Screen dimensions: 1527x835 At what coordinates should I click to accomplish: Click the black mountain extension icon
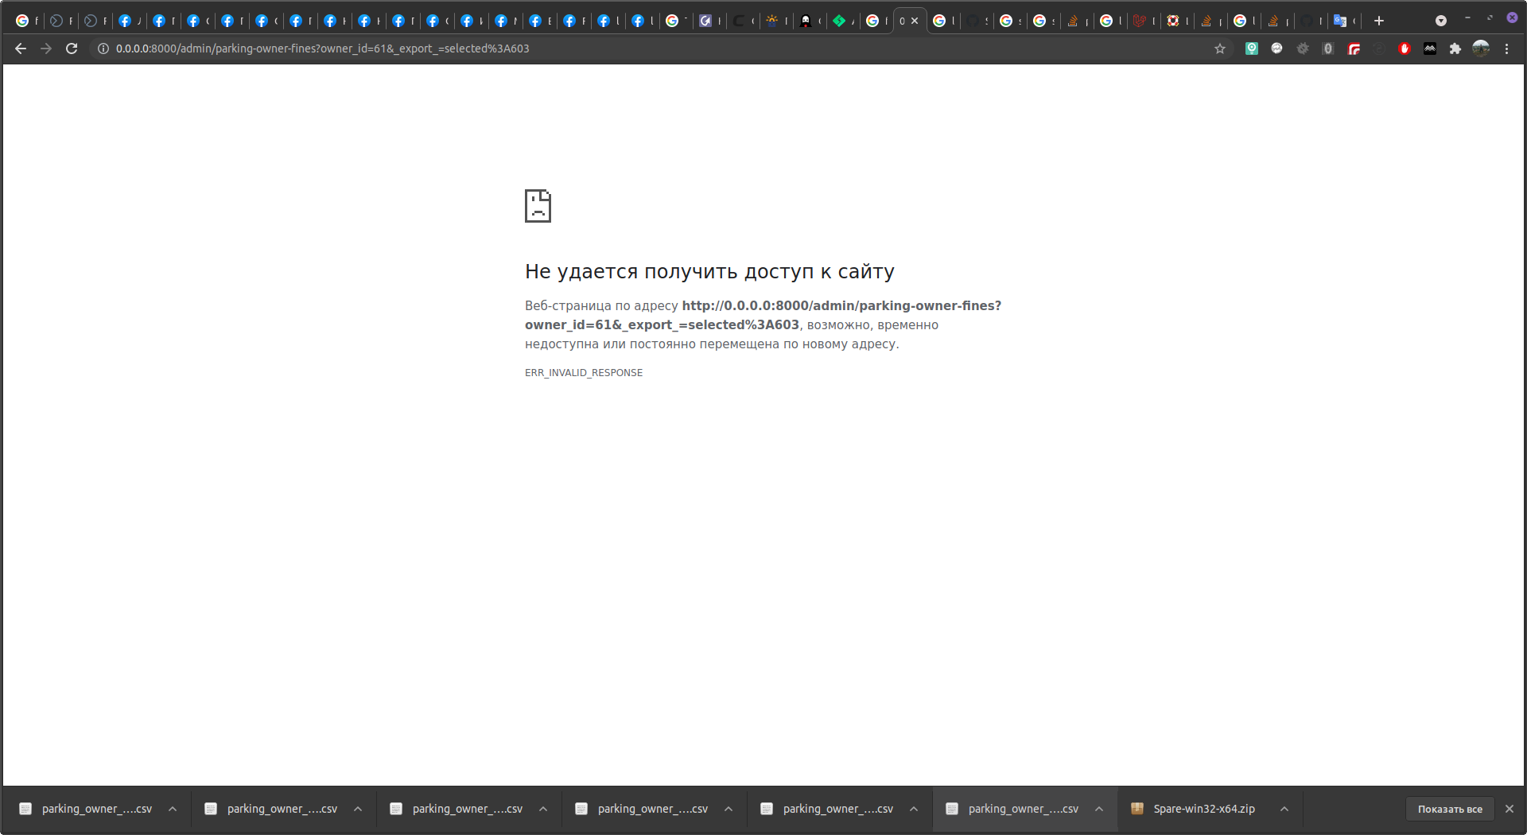(x=1430, y=49)
